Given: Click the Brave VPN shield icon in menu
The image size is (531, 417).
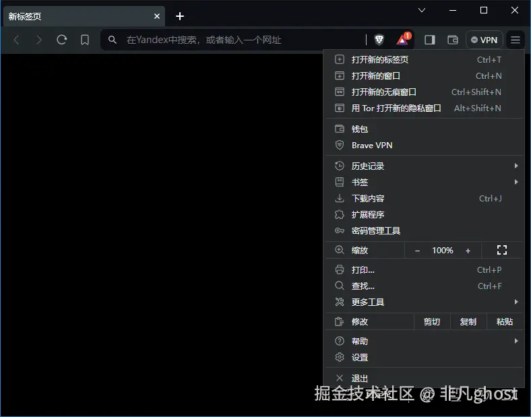Looking at the screenshot, I should click(x=340, y=146).
